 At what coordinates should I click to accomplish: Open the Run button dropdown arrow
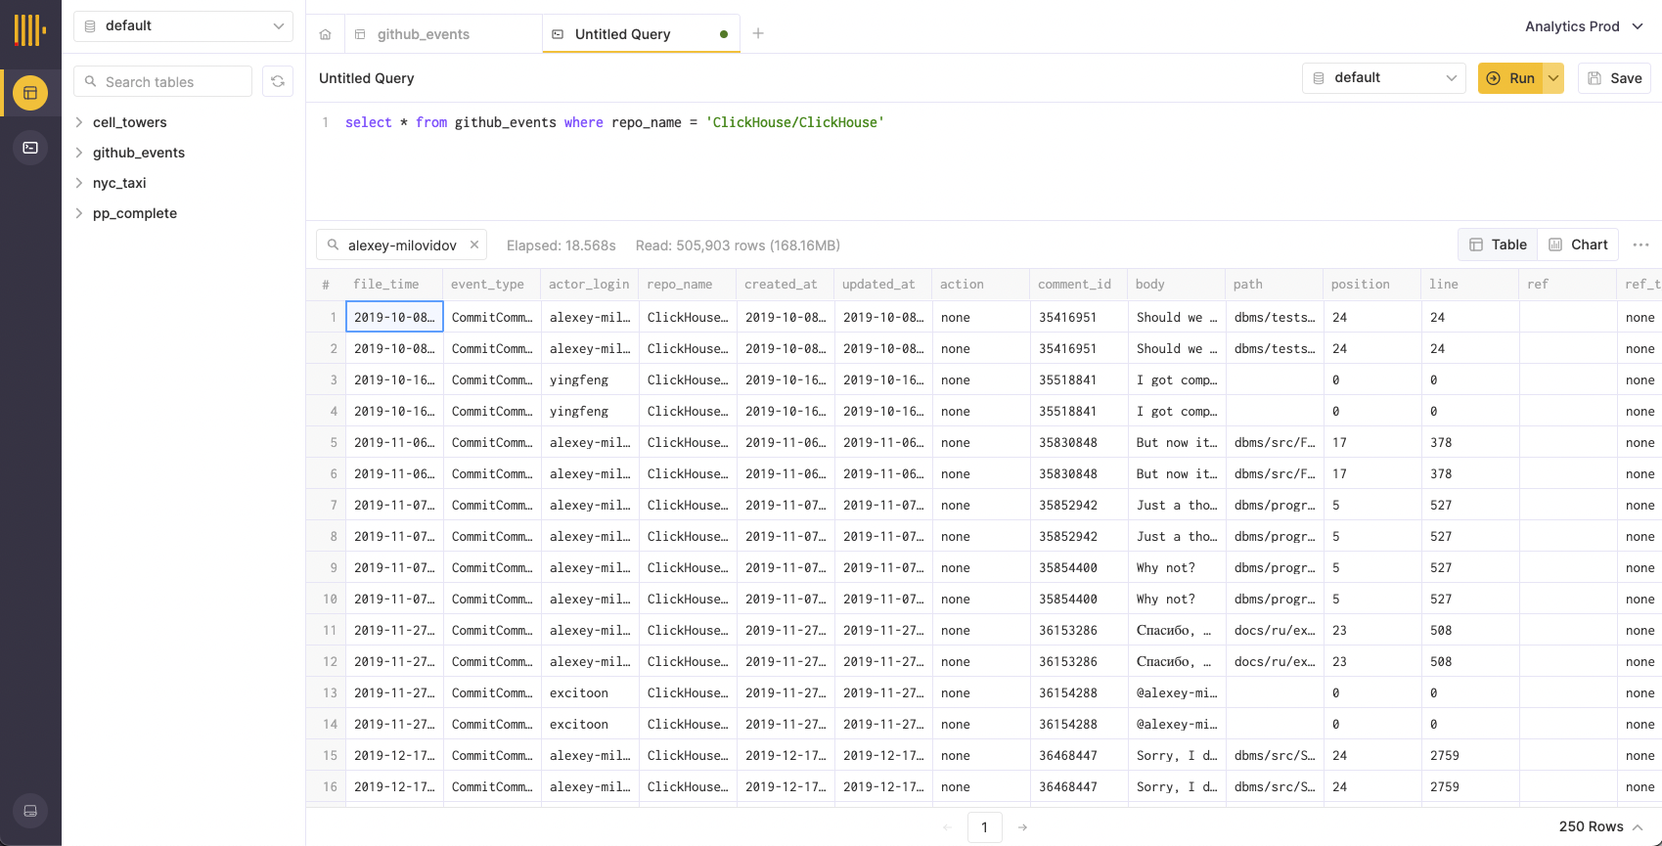coord(1553,78)
